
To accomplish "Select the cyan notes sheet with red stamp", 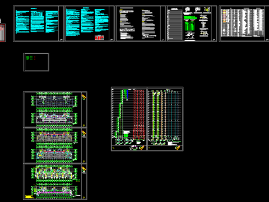I will (x=90, y=24).
